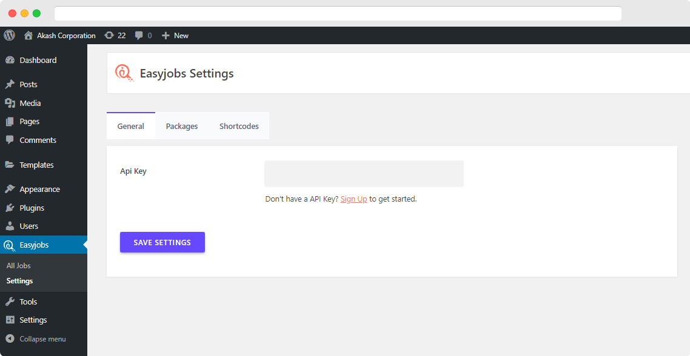Switch to the Shortcodes tab
Viewport: 690px width, 356px height.
[x=239, y=126]
